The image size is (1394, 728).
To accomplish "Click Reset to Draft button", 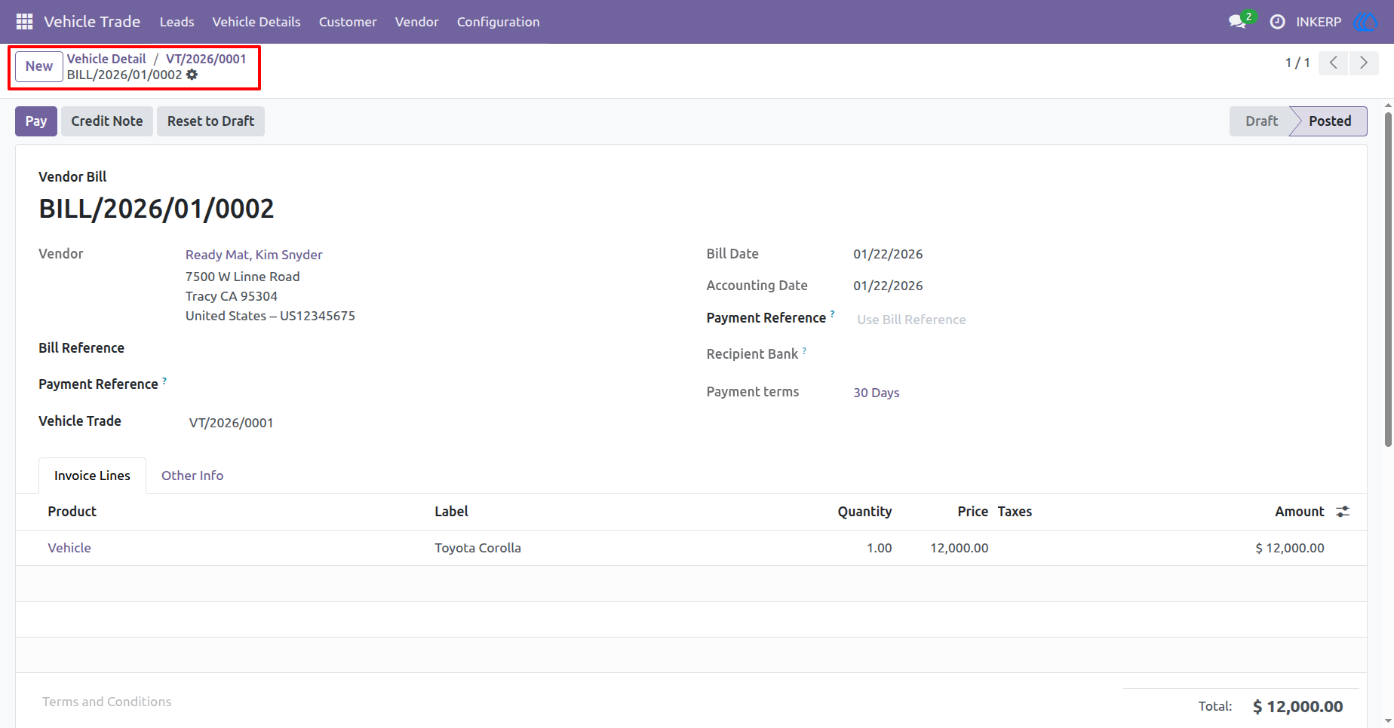I will tap(210, 121).
